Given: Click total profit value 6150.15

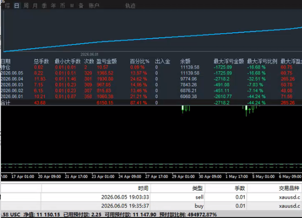Looking at the screenshot, I should [x=105, y=103].
